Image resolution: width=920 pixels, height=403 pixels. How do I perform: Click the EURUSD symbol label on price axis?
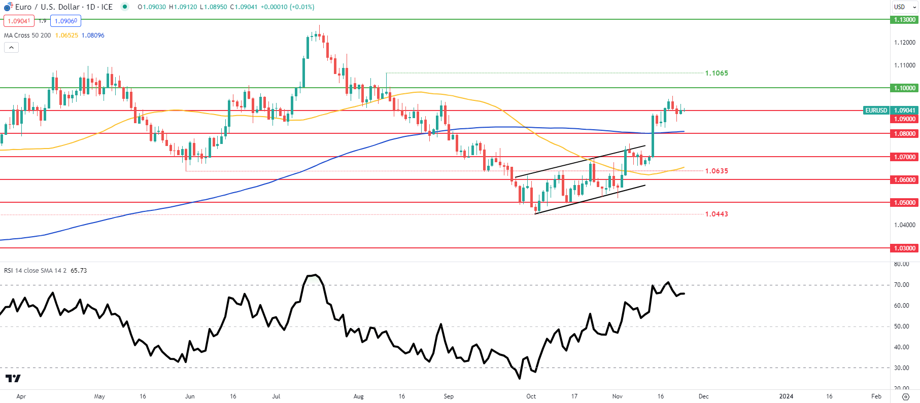pyautogui.click(x=876, y=111)
